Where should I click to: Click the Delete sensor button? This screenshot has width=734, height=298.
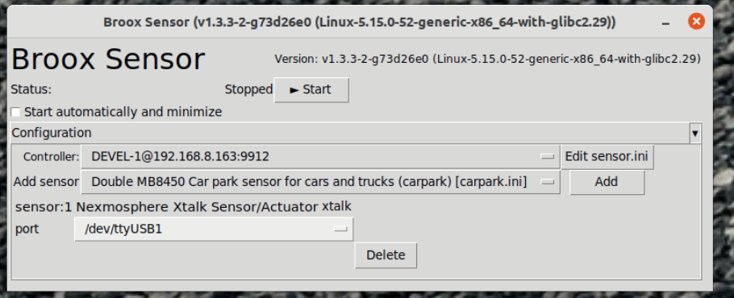386,255
